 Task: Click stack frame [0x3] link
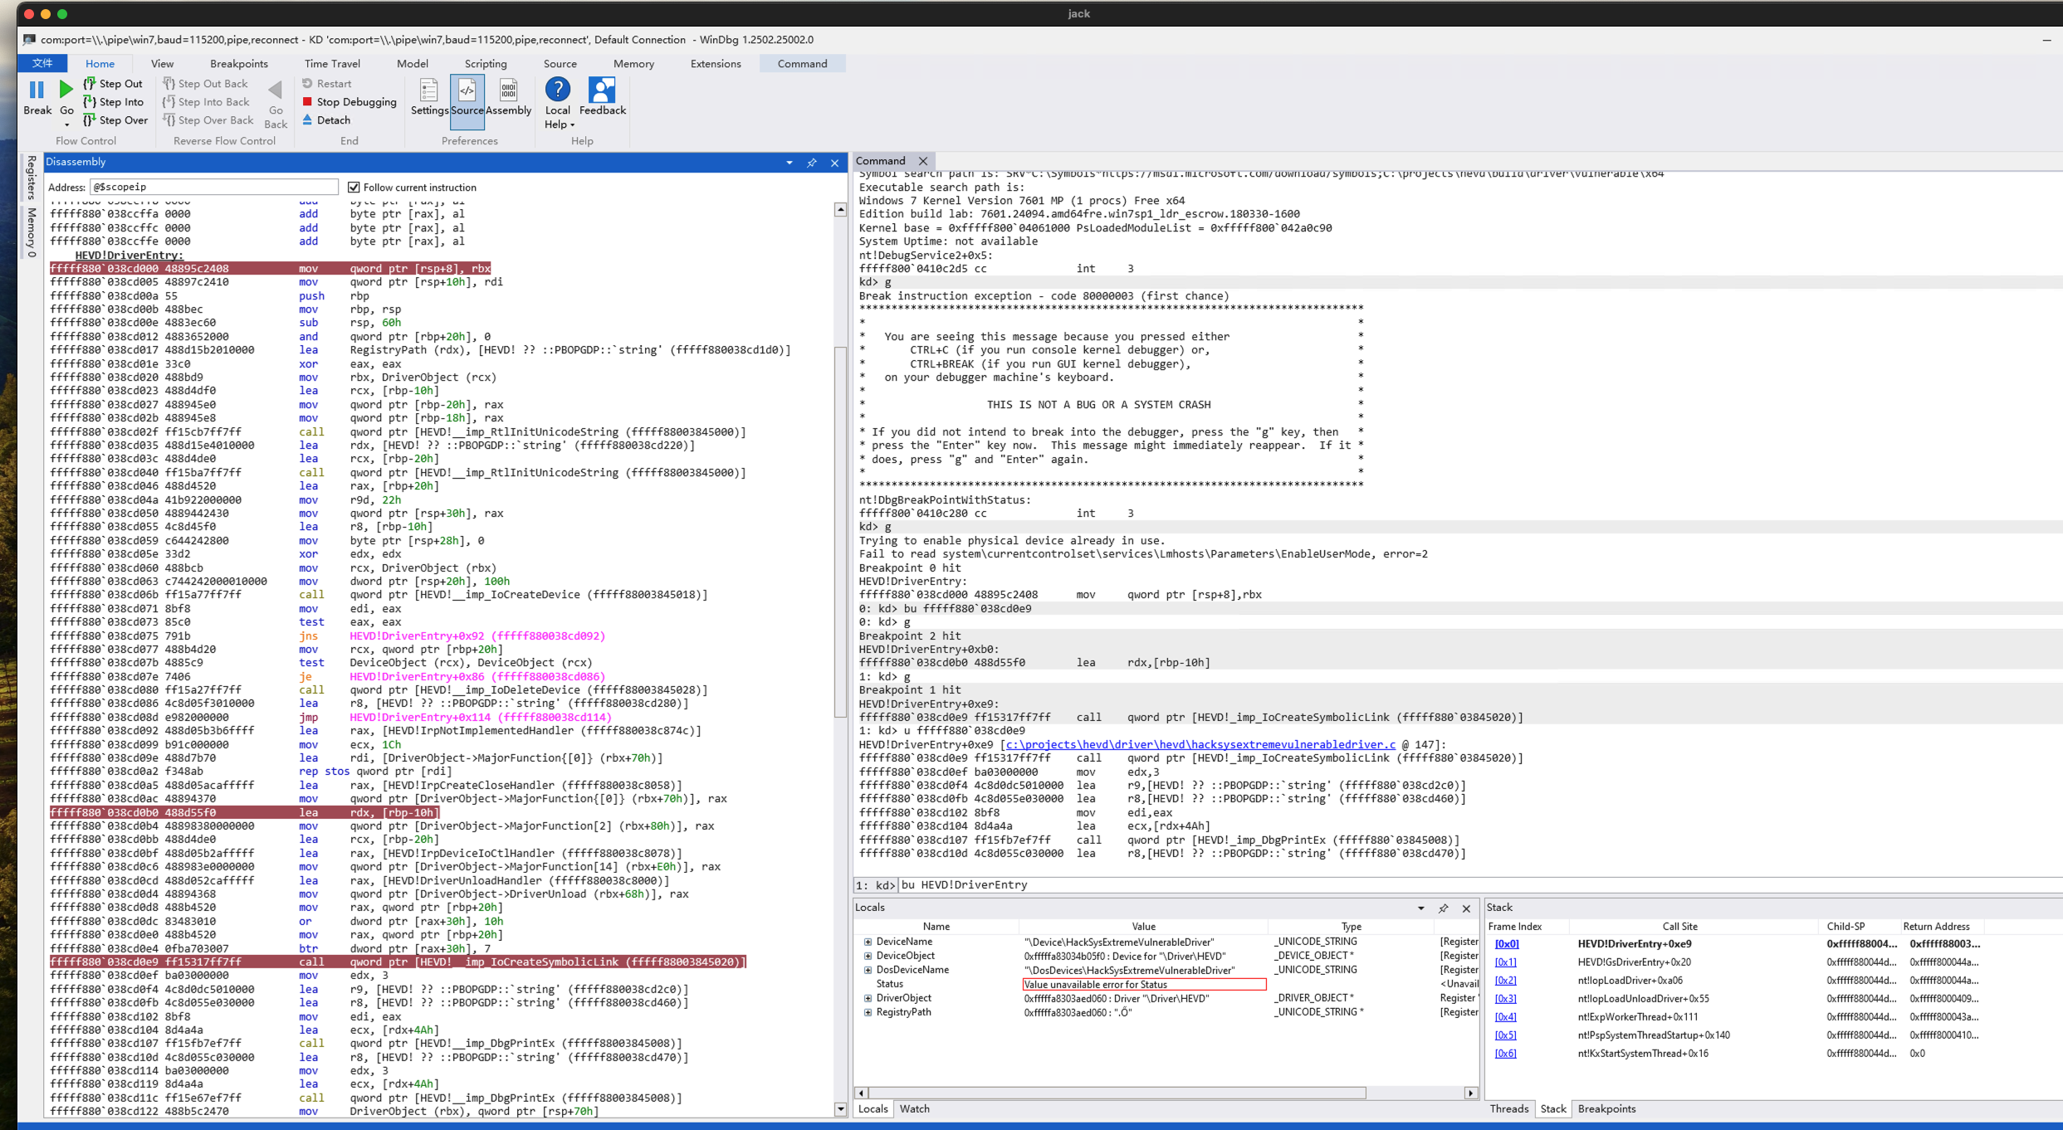coord(1505,999)
